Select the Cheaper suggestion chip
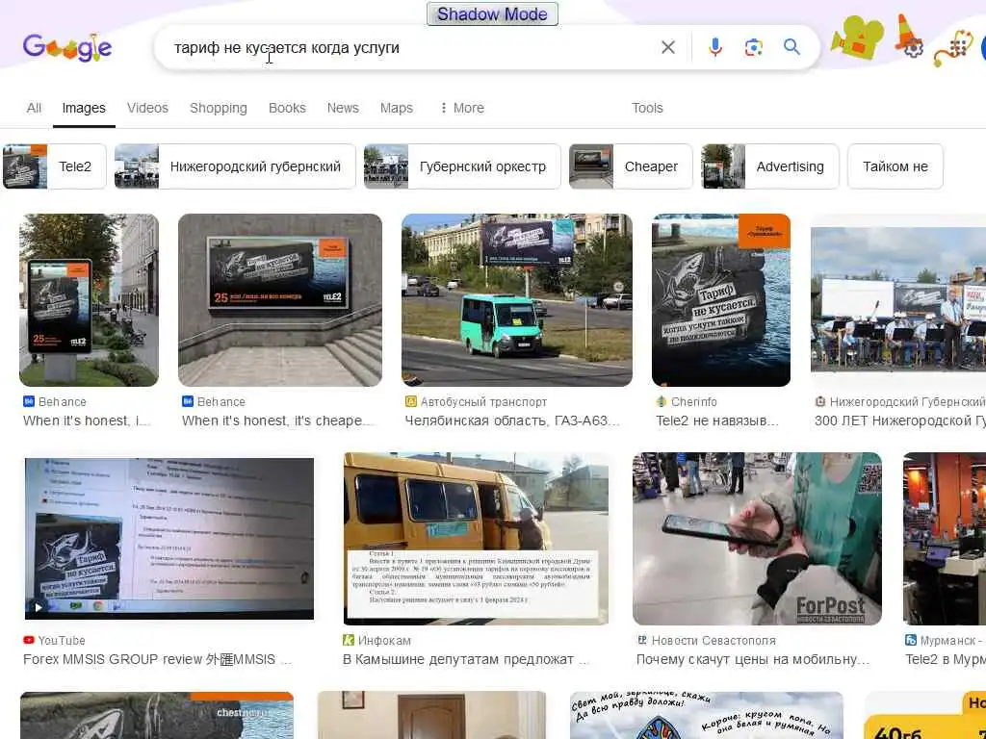The width and height of the screenshot is (986, 739). (x=631, y=166)
